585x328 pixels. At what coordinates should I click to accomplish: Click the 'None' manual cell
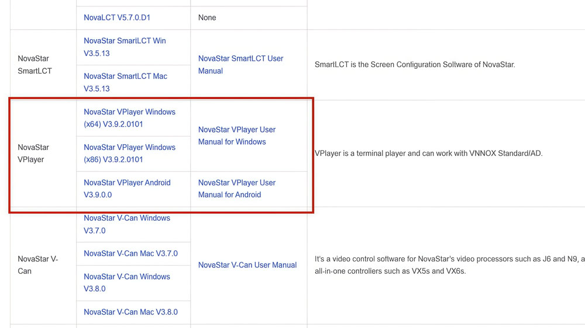pyautogui.click(x=207, y=18)
